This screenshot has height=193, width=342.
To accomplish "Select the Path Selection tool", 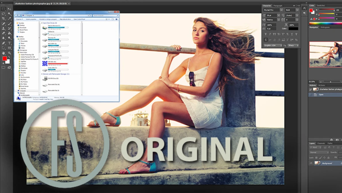I will click(x=3, y=48).
